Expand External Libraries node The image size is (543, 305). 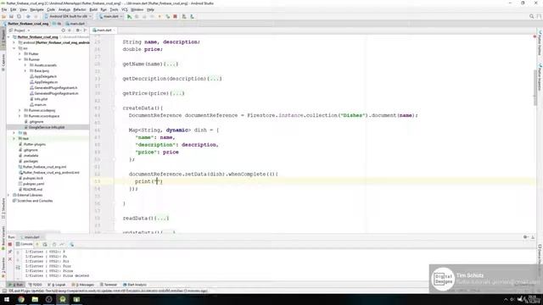coord(8,195)
